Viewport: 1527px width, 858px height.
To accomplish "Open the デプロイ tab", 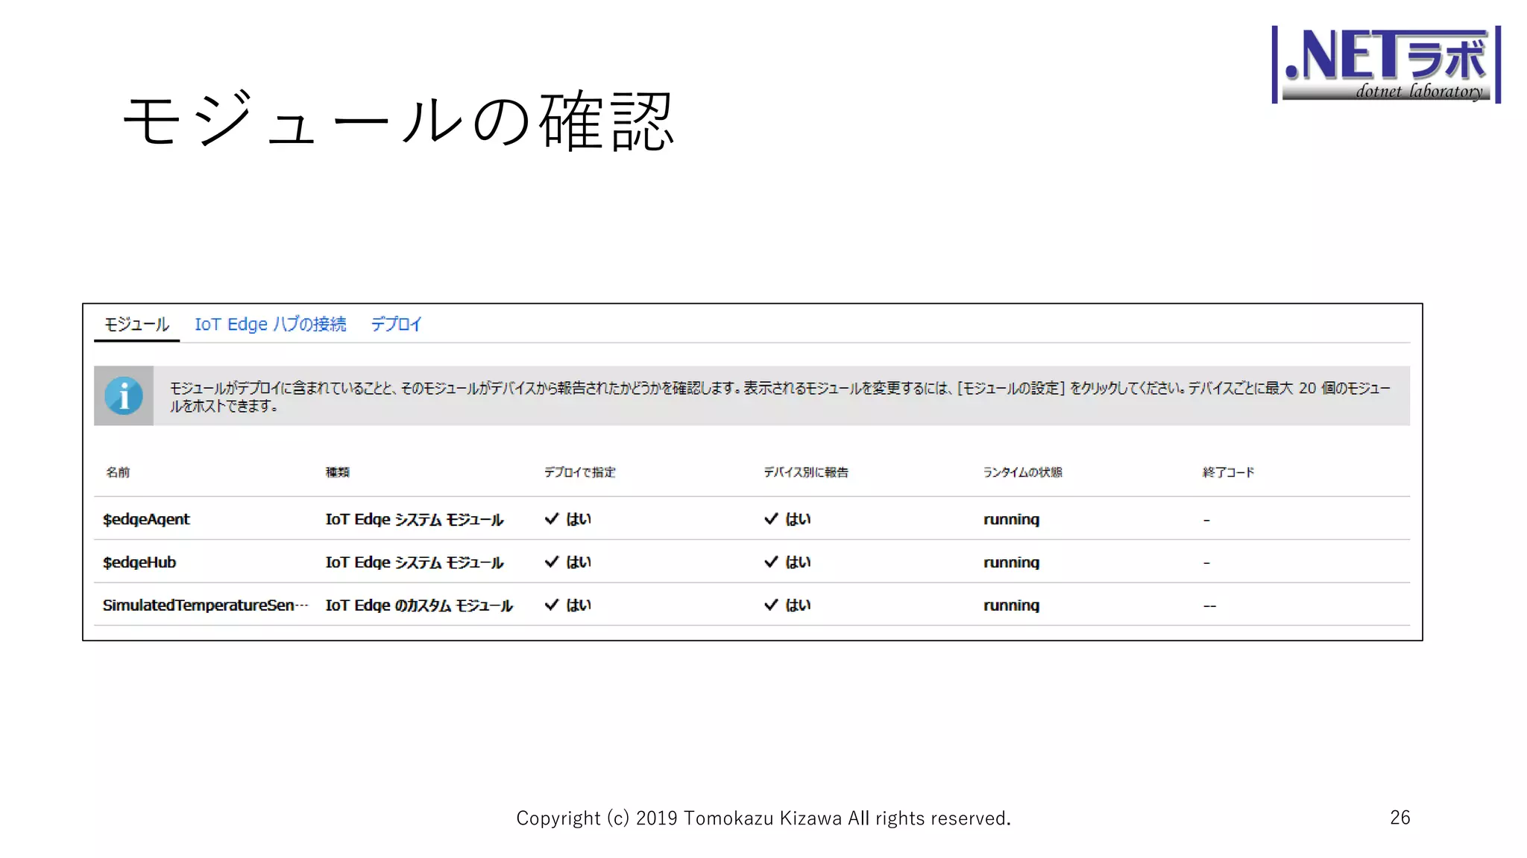I will tap(397, 325).
